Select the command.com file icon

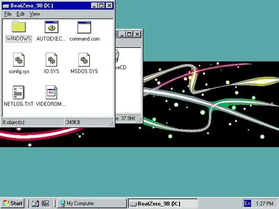(84, 27)
